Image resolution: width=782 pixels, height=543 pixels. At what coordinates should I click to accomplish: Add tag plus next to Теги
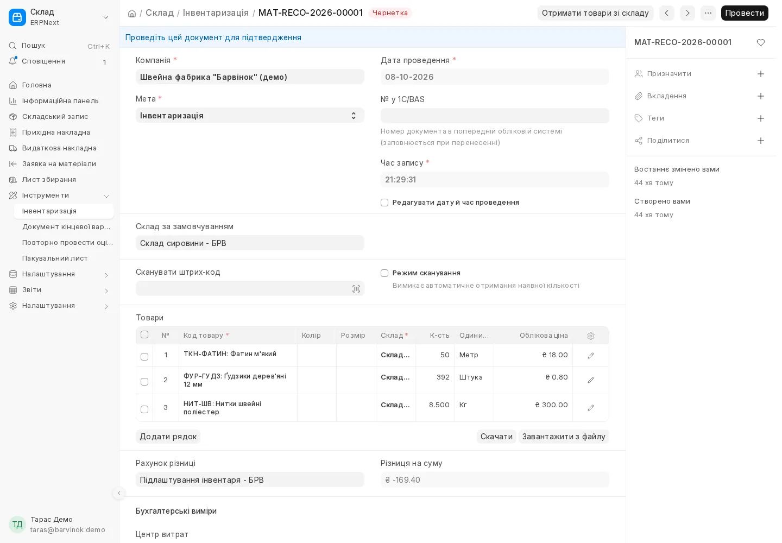[761, 118]
